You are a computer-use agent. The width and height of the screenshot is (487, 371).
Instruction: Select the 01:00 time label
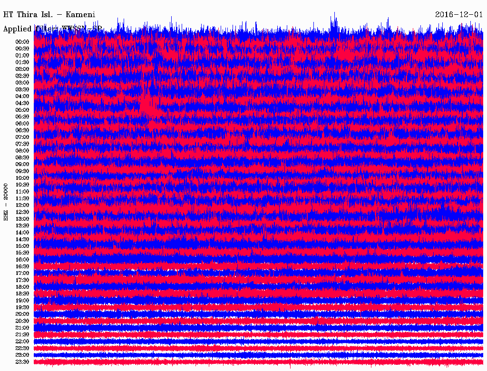tap(22, 55)
